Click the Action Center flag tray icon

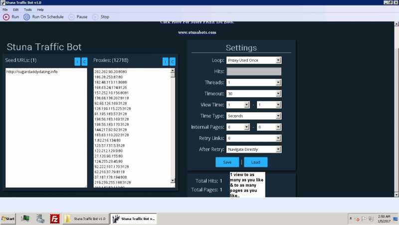(364, 219)
